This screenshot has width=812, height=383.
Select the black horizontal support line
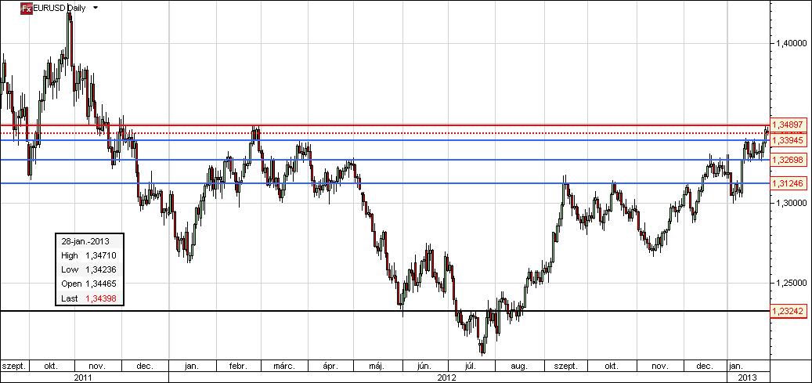click(385, 311)
